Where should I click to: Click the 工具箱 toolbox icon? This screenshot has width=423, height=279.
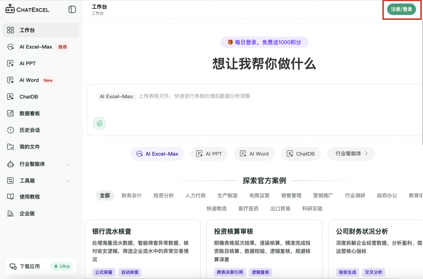[10, 181]
